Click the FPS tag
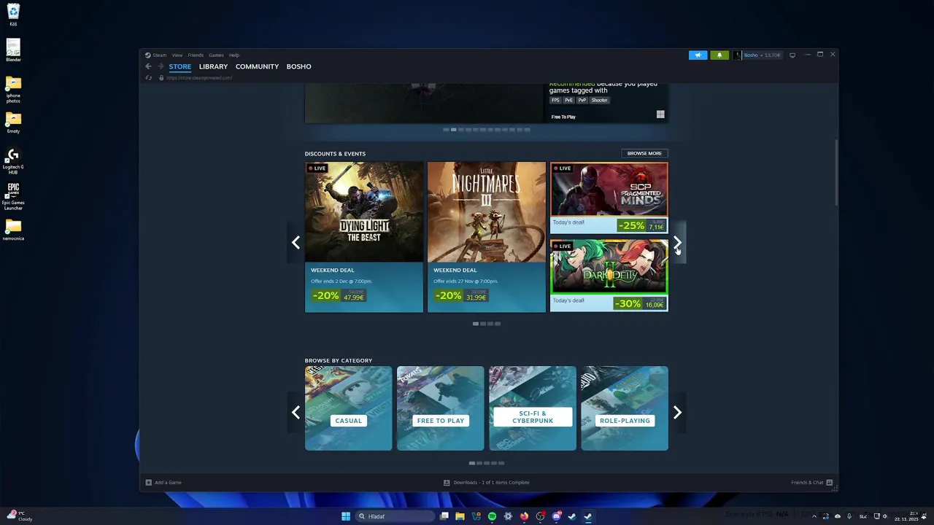 555,100
